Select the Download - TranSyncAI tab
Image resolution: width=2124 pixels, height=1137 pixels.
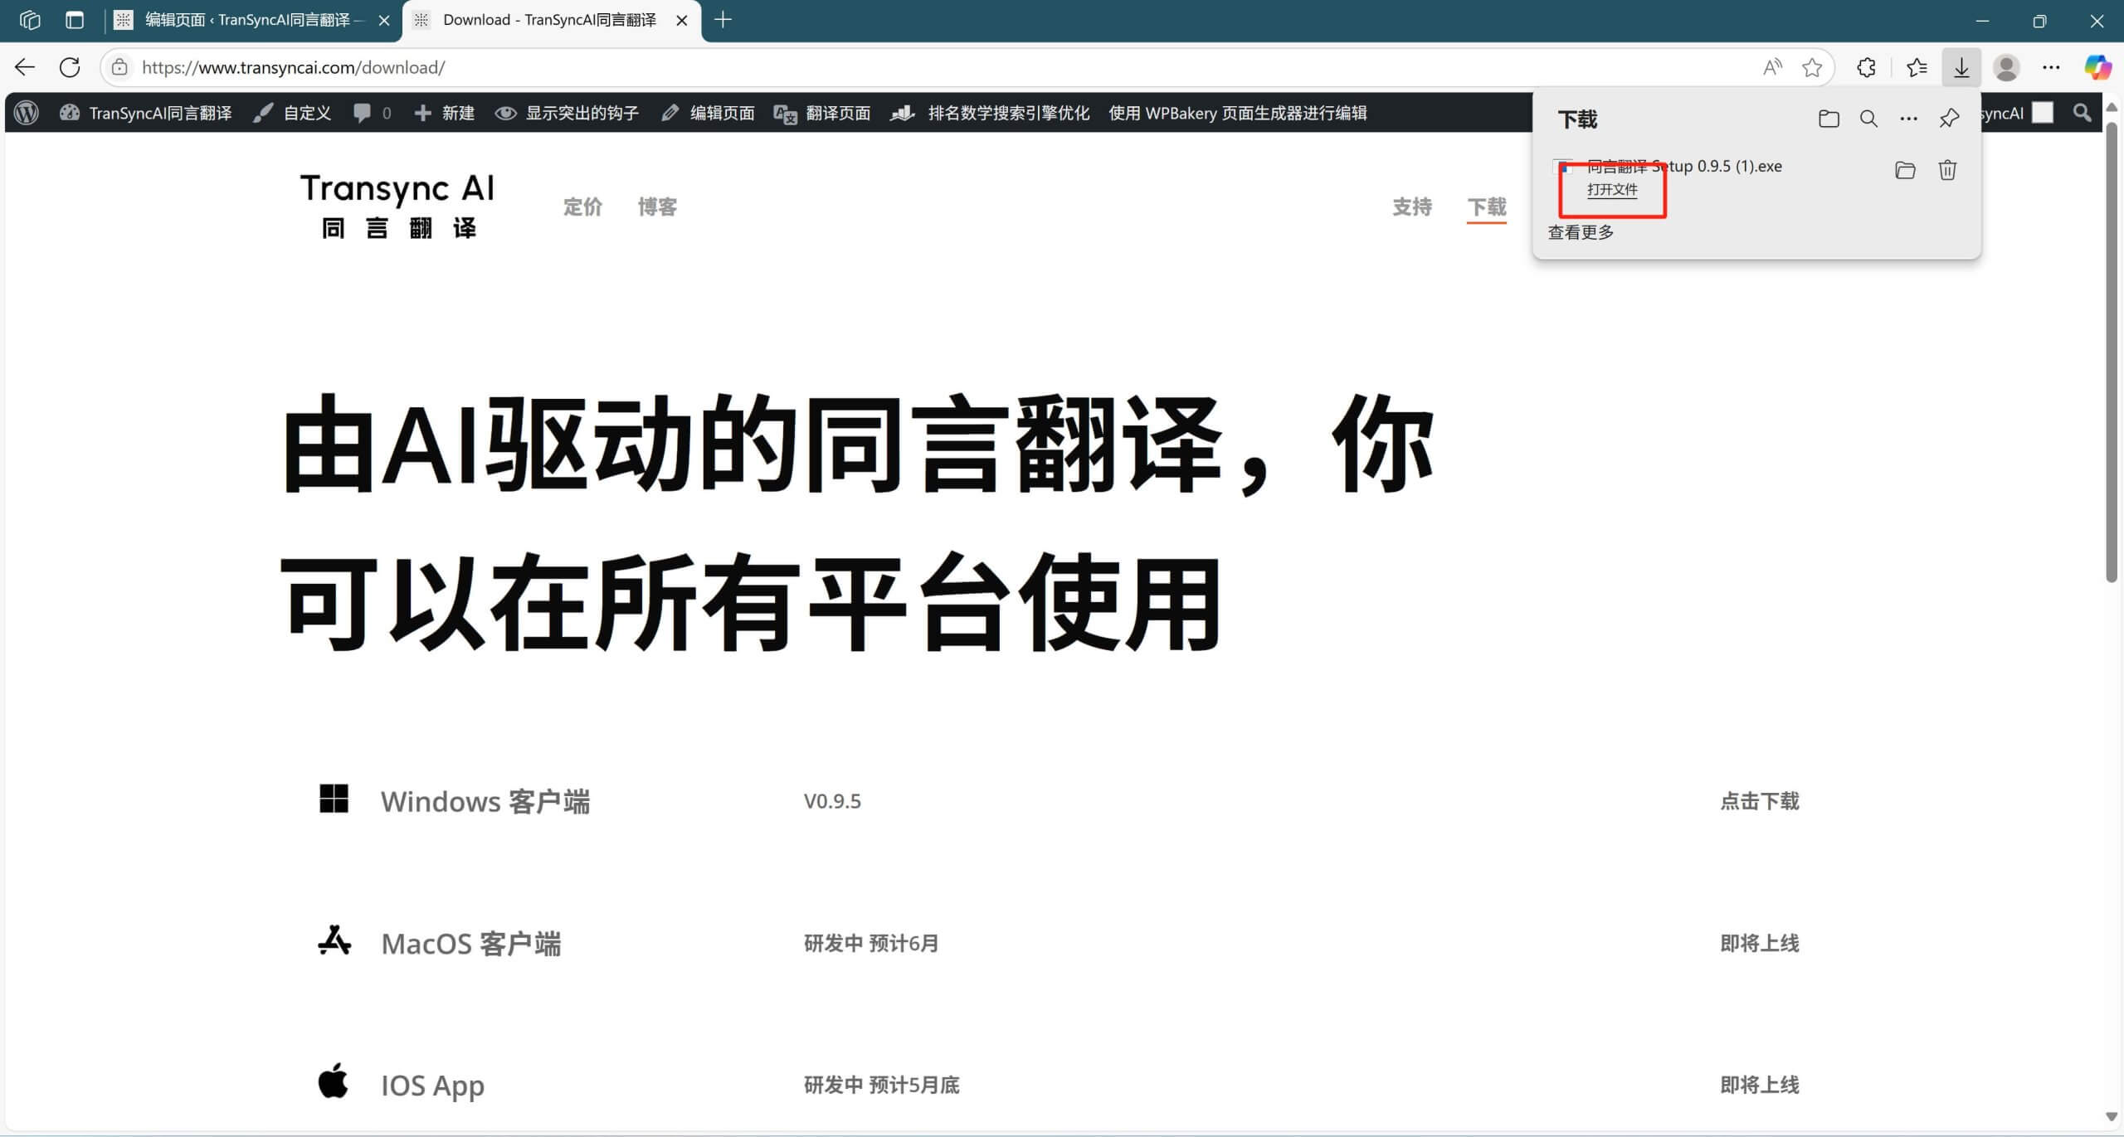[551, 20]
